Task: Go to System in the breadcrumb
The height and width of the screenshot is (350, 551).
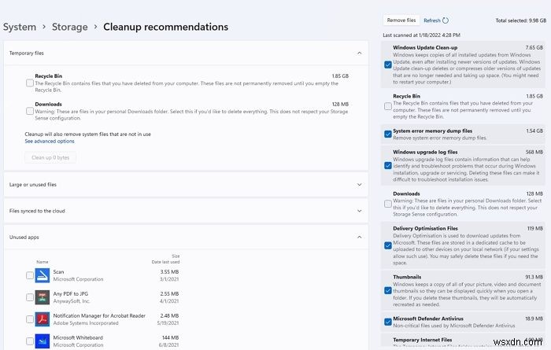Action: (20, 27)
